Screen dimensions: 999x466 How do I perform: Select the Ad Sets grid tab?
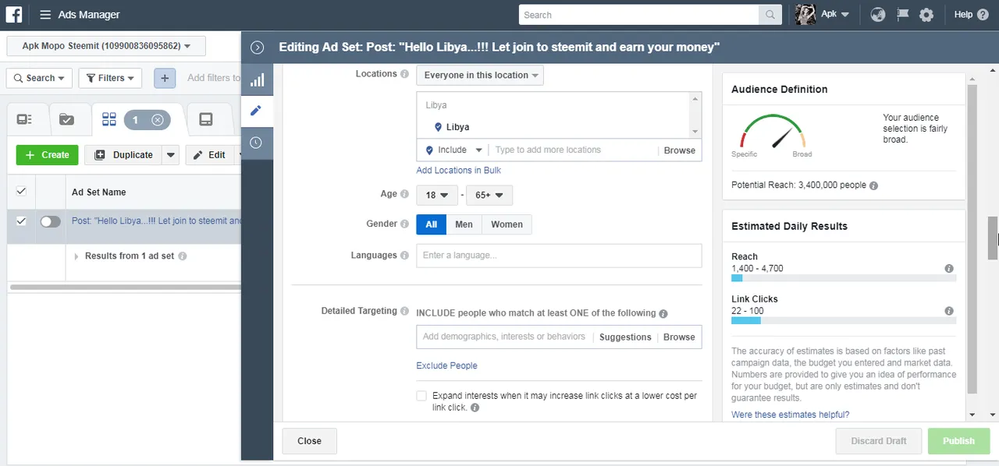pos(109,119)
